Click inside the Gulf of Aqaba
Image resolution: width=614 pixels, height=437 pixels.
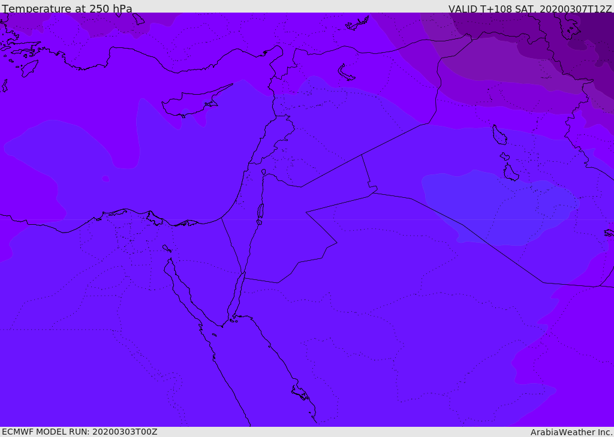tap(238, 295)
